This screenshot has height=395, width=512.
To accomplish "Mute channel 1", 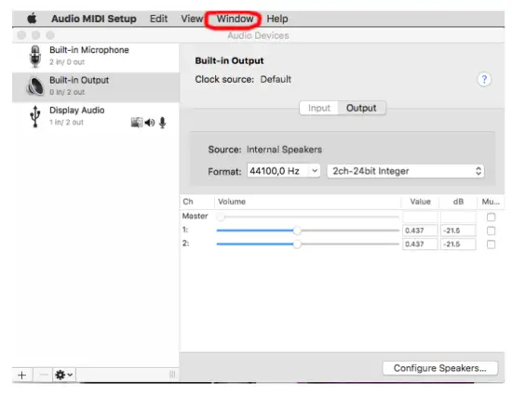I will (491, 230).
